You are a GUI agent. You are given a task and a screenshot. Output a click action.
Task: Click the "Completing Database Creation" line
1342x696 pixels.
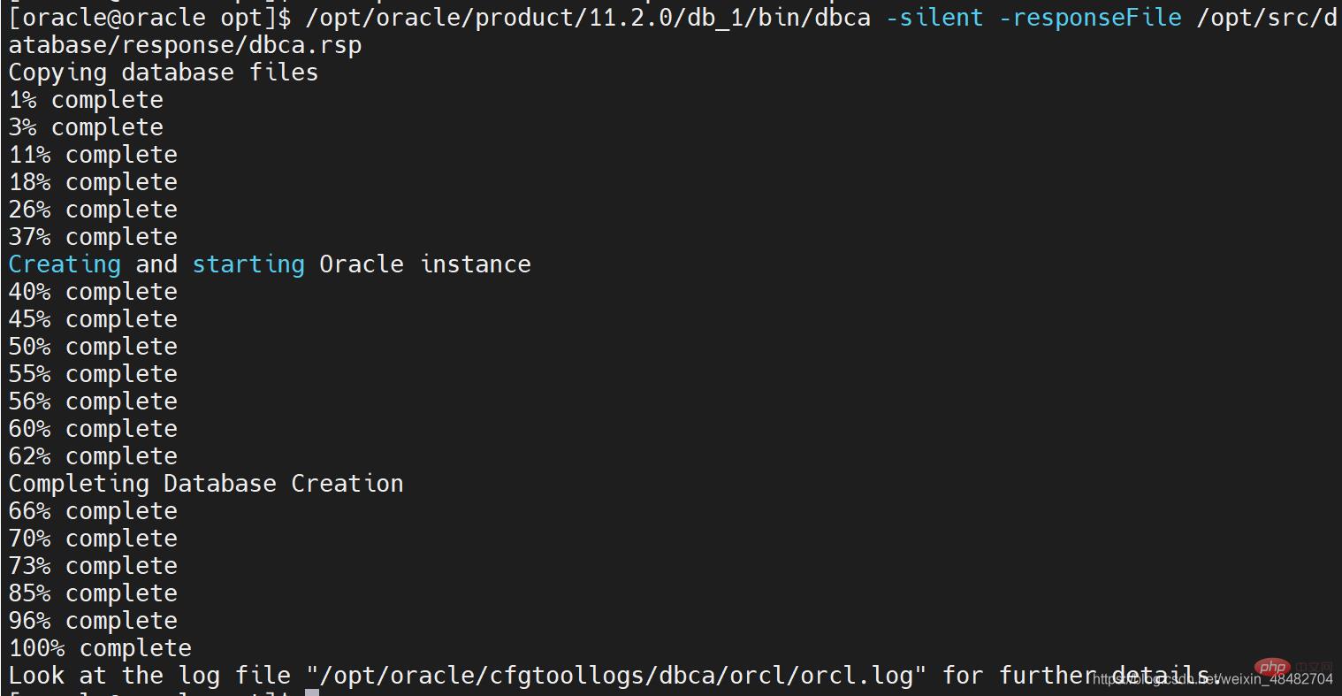pyautogui.click(x=206, y=483)
